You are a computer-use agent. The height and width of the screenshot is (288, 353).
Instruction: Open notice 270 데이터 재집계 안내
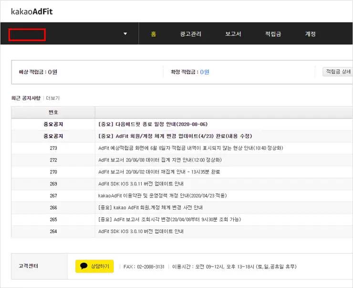tap(159, 172)
